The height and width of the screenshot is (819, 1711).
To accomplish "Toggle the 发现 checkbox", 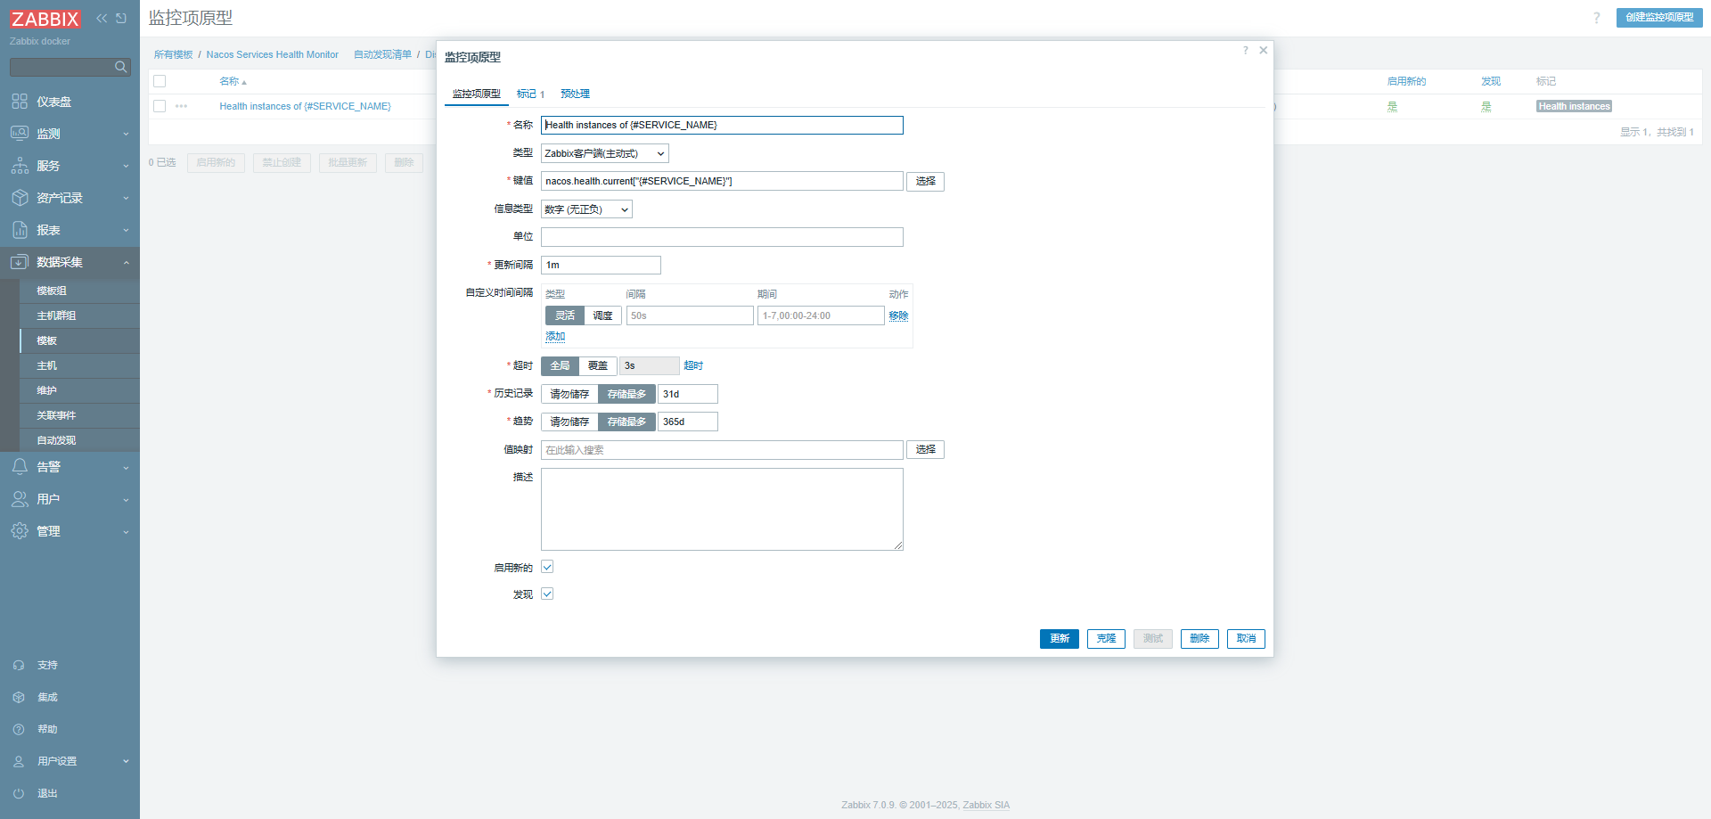I will [547, 594].
